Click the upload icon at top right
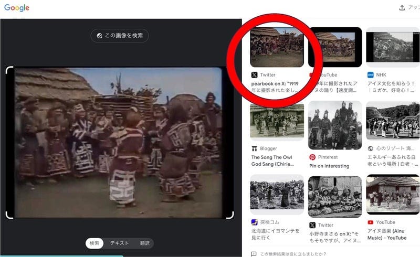Screen dimensions: 420x257 click(x=402, y=8)
